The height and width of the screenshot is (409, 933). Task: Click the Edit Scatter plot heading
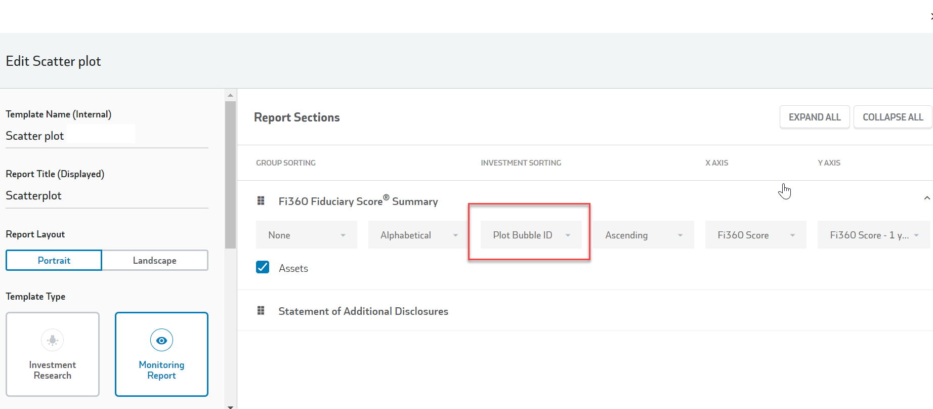pyautogui.click(x=53, y=61)
